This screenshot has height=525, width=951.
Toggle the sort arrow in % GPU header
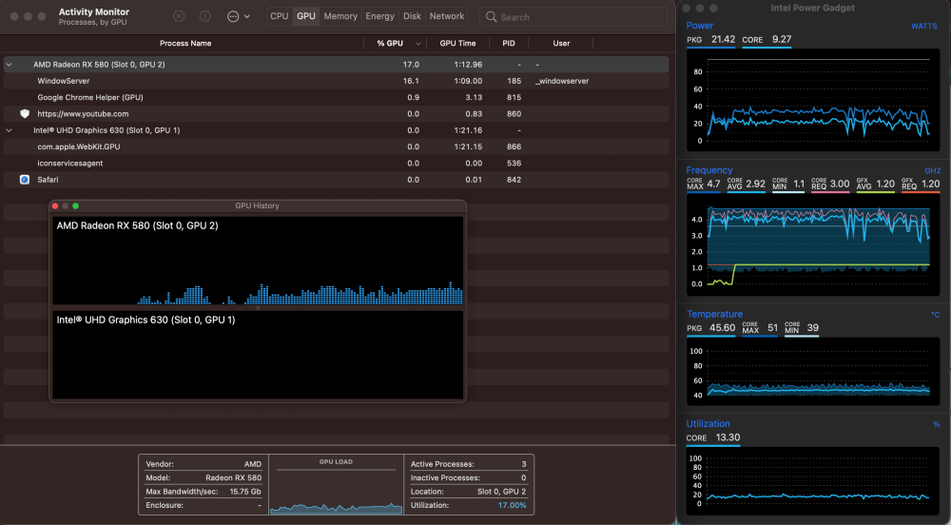coord(417,44)
